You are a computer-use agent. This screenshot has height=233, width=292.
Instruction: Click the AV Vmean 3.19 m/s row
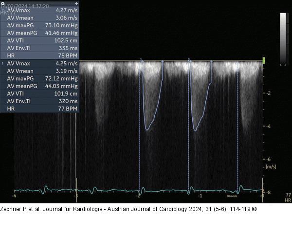pyautogui.click(x=41, y=71)
